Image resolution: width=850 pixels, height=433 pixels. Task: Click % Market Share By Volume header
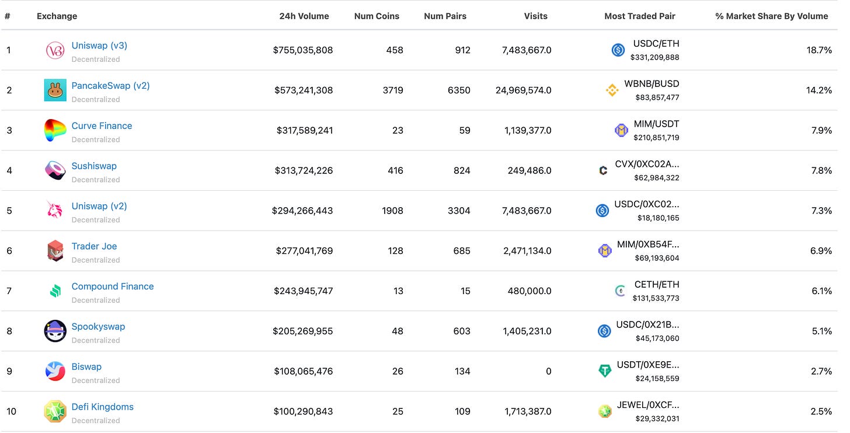pyautogui.click(x=772, y=16)
